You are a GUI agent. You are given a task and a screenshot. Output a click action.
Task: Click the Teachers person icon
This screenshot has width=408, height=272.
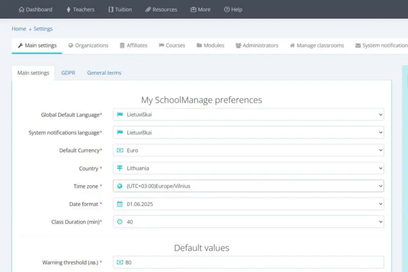pos(69,10)
